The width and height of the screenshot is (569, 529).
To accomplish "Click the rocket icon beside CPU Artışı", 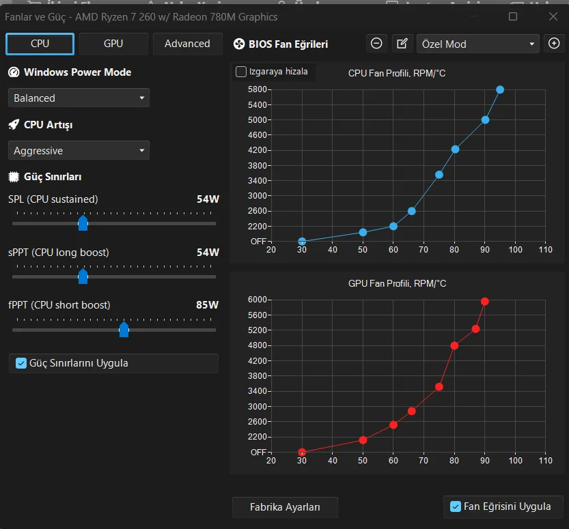I will coord(14,125).
